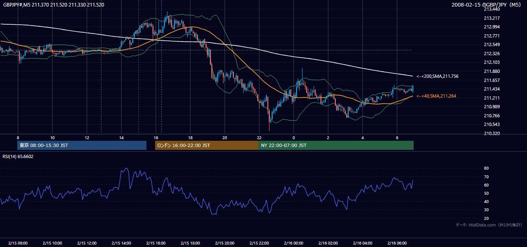This screenshot has width=527, height=247.
Task: Click the 2/16 04:00 date label
Action: coord(362,243)
